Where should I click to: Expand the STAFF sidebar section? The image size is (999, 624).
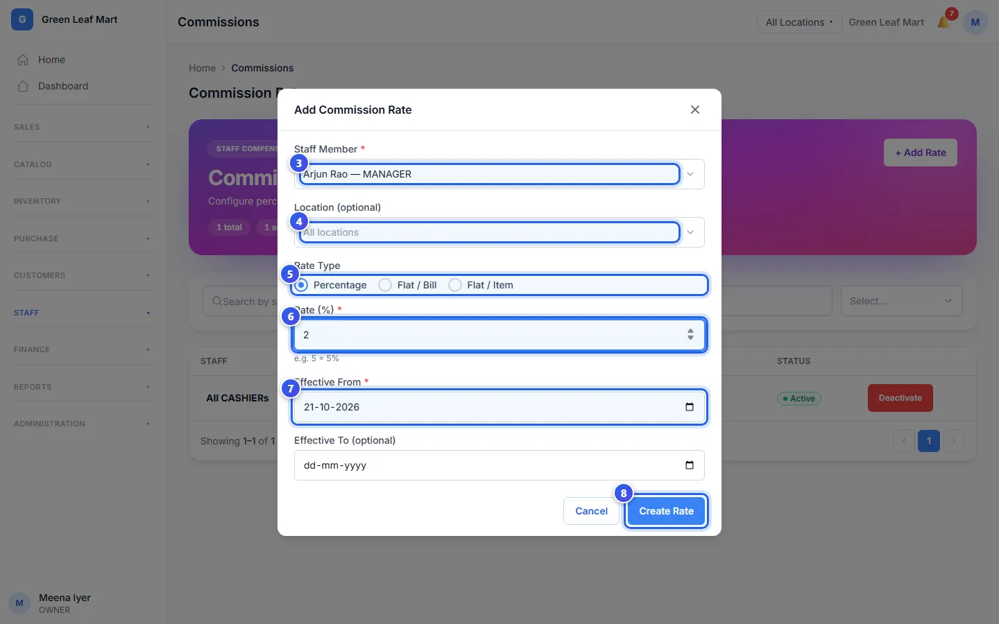tap(83, 313)
